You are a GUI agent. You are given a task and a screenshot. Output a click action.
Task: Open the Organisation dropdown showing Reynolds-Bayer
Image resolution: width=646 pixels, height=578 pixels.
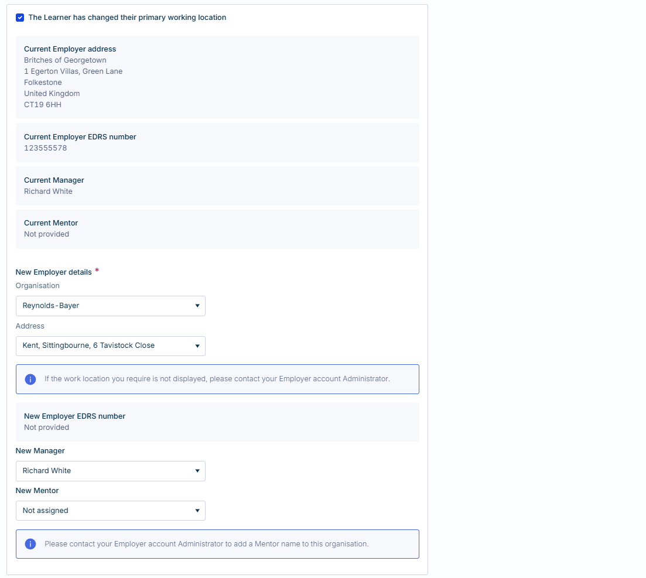(x=111, y=306)
